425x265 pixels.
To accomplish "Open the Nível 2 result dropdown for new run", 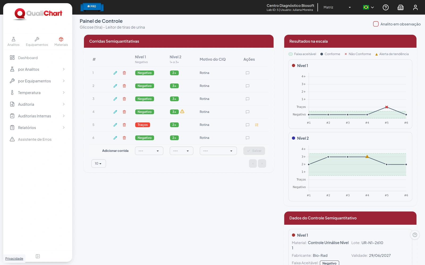I will [x=181, y=151].
